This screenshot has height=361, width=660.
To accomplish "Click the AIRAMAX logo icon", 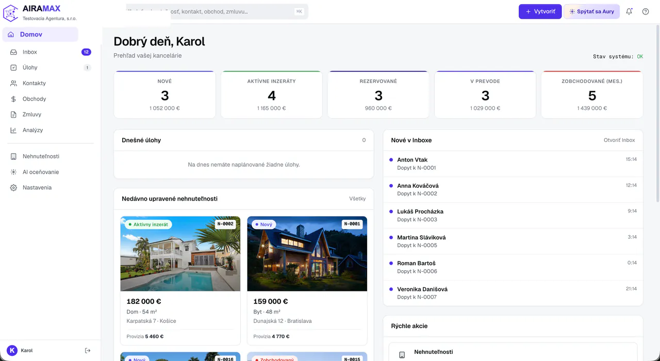I will (11, 12).
